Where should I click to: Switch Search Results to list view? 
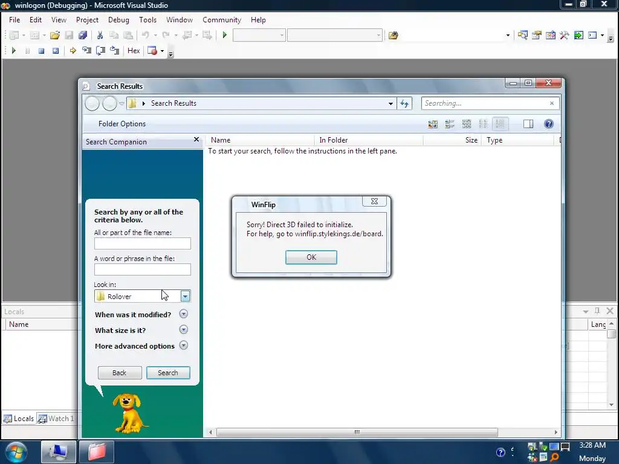(x=483, y=124)
